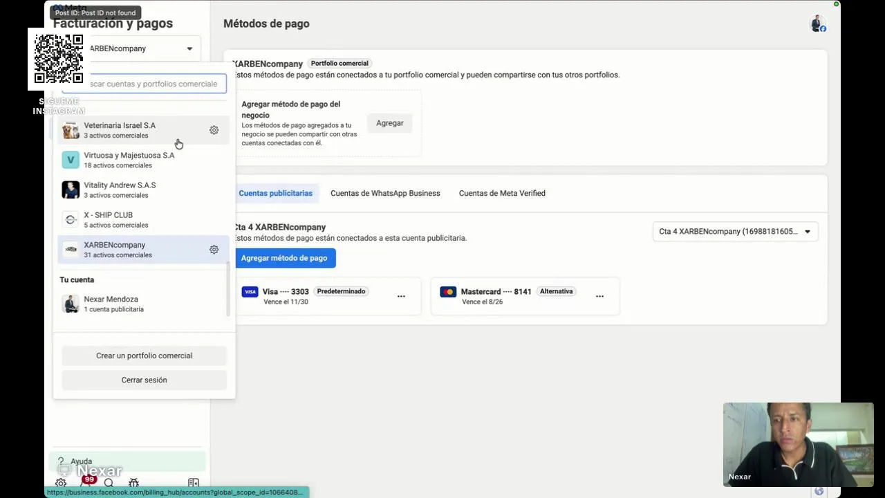Click the bug report icon

pyautogui.click(x=133, y=483)
